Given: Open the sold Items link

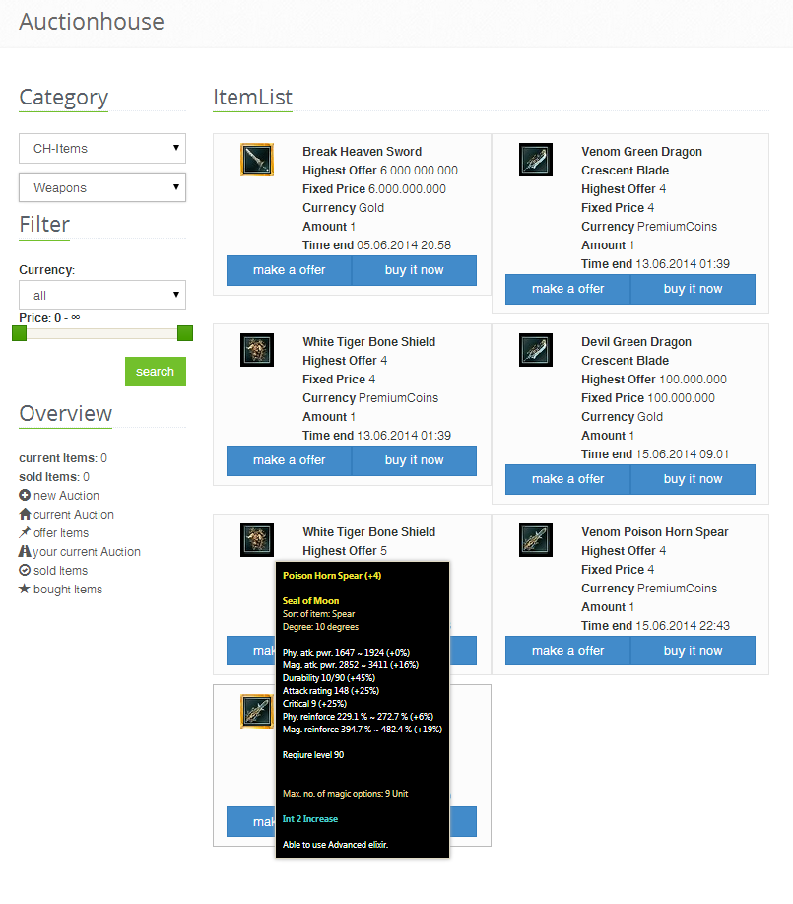Looking at the screenshot, I should click(x=60, y=570).
